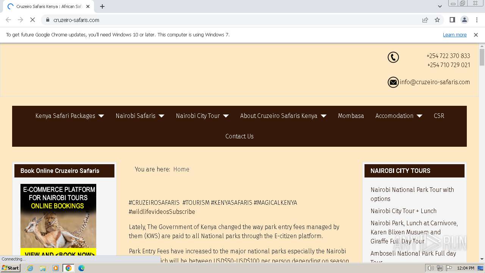
Task: Open Kenya Safari Packages menu
Action: [65, 116]
